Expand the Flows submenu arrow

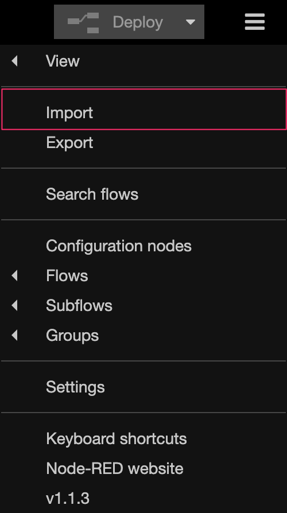(x=14, y=275)
